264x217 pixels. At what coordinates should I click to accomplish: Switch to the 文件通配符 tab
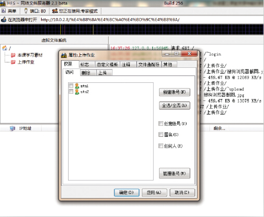149,65
